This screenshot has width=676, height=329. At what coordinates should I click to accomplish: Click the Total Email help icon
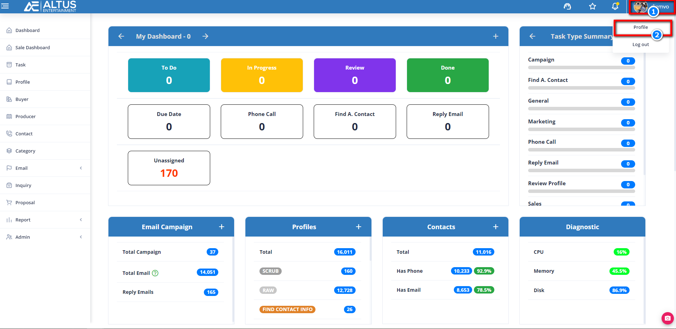(155, 273)
